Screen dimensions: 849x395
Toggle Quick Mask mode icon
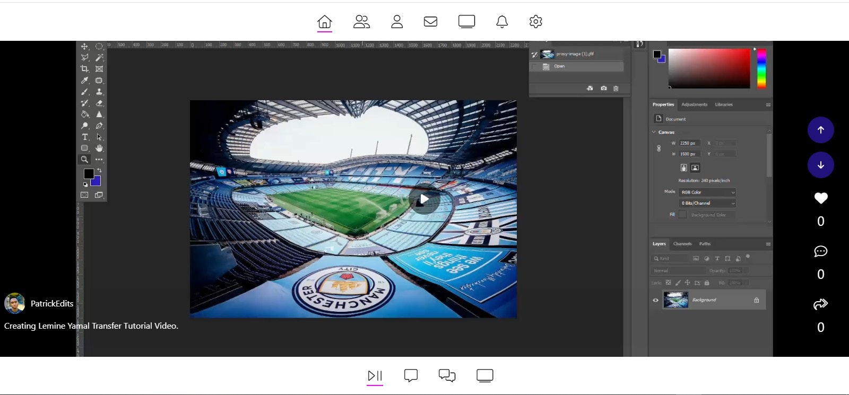coord(84,195)
